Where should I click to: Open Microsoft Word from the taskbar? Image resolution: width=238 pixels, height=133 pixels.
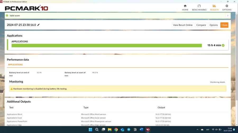(x=141, y=130)
